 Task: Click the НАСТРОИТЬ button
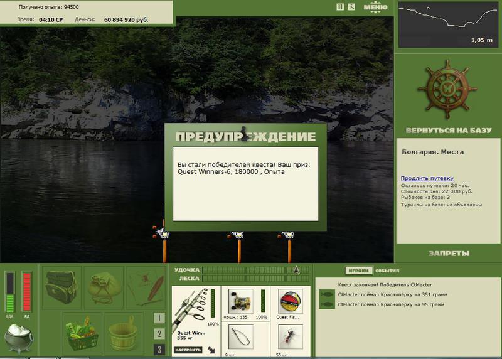click(x=188, y=350)
